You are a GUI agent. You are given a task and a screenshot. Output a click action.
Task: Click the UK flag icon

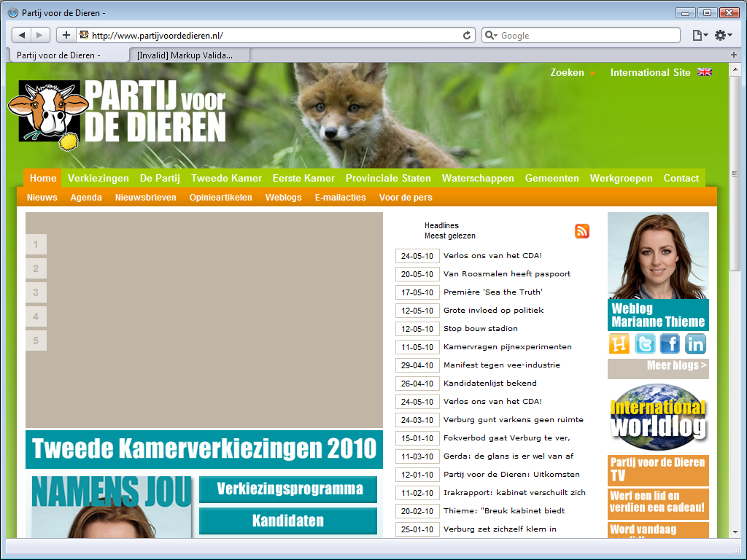click(705, 72)
